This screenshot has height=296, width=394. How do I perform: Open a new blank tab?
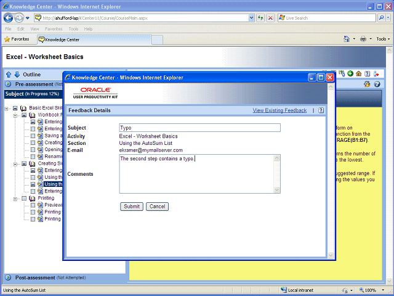(x=158, y=40)
